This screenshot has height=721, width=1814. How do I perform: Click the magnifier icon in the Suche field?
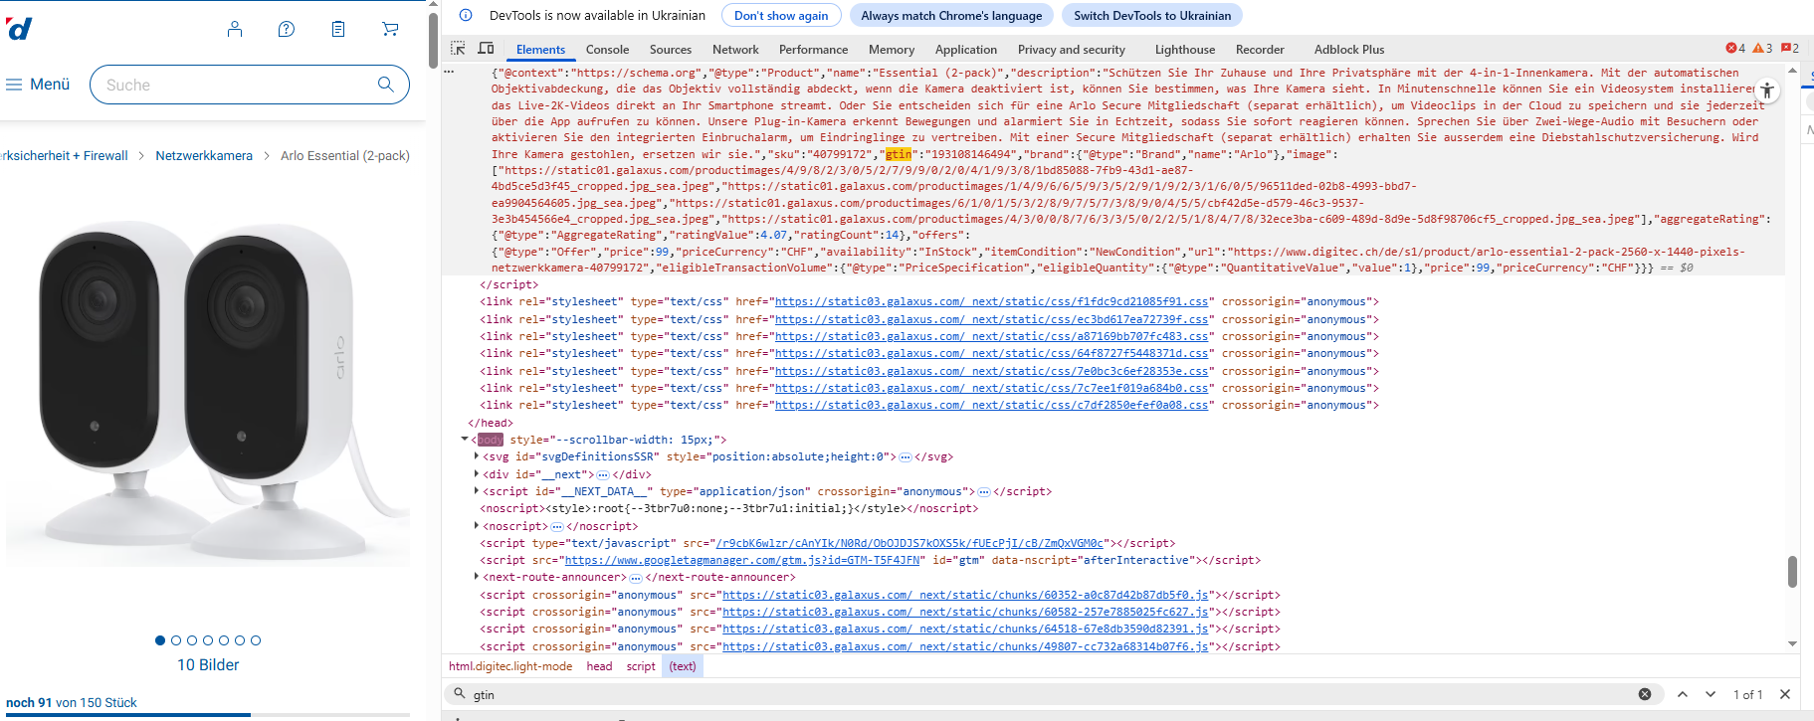click(386, 85)
